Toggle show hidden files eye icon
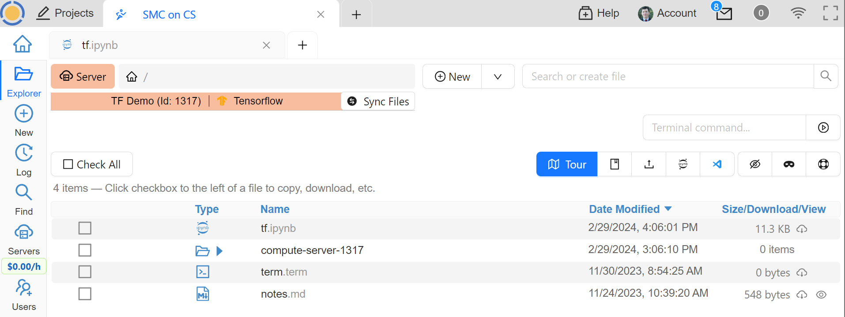The width and height of the screenshot is (845, 317). pyautogui.click(x=755, y=164)
